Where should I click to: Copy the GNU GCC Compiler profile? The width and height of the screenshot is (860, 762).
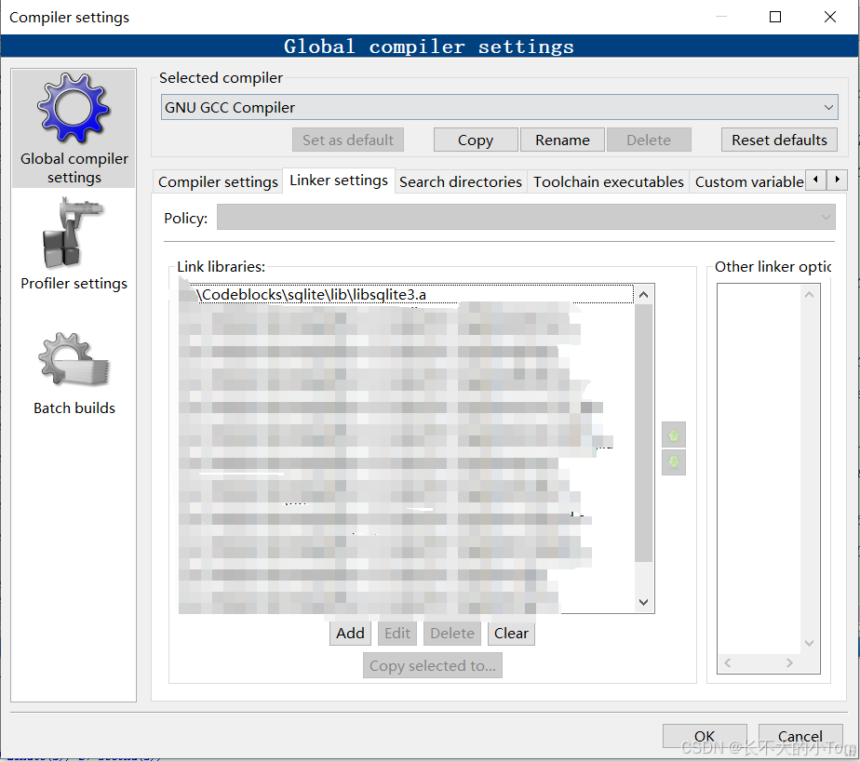(x=475, y=140)
